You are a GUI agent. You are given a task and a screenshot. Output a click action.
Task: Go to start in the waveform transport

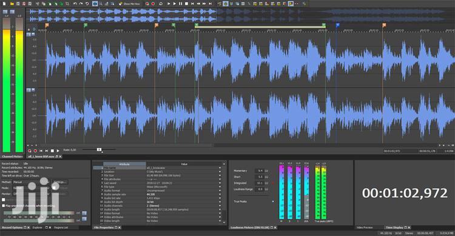41,150
